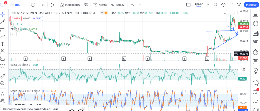Image resolution: width=260 pixels, height=111 pixels.
Task: Redo the last chart action
Action: (x=140, y=5)
